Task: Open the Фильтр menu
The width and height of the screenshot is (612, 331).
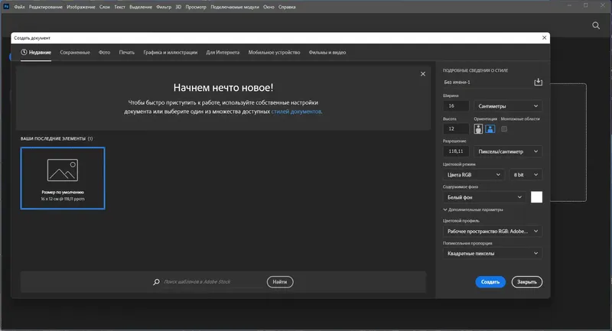Action: coord(164,7)
